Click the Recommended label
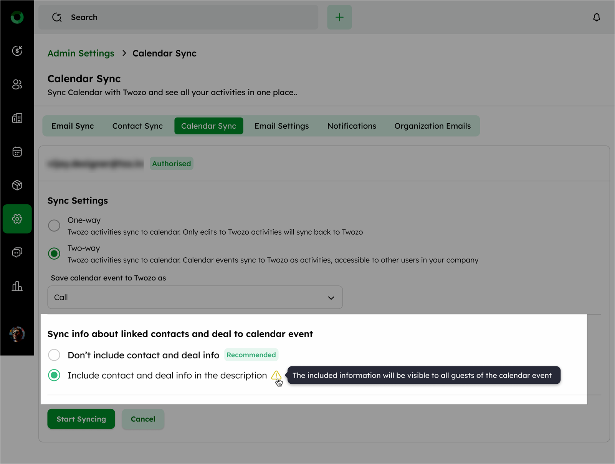Viewport: 615px width, 464px height. [x=251, y=355]
